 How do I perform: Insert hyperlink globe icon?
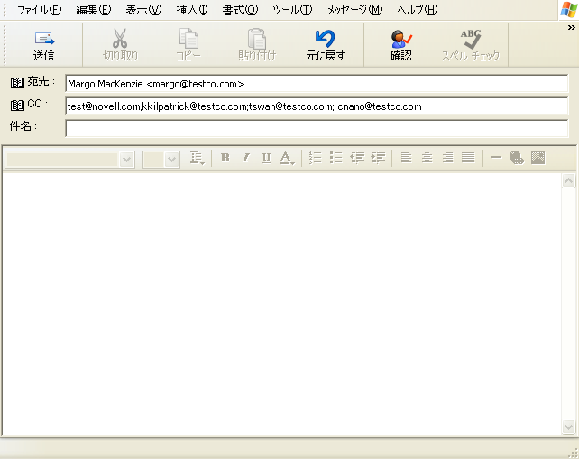tap(517, 158)
